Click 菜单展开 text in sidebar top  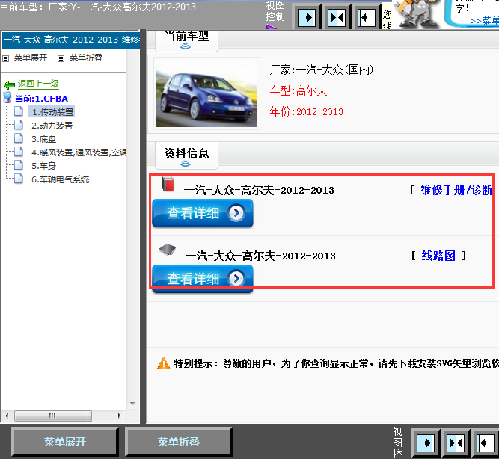pyautogui.click(x=31, y=58)
